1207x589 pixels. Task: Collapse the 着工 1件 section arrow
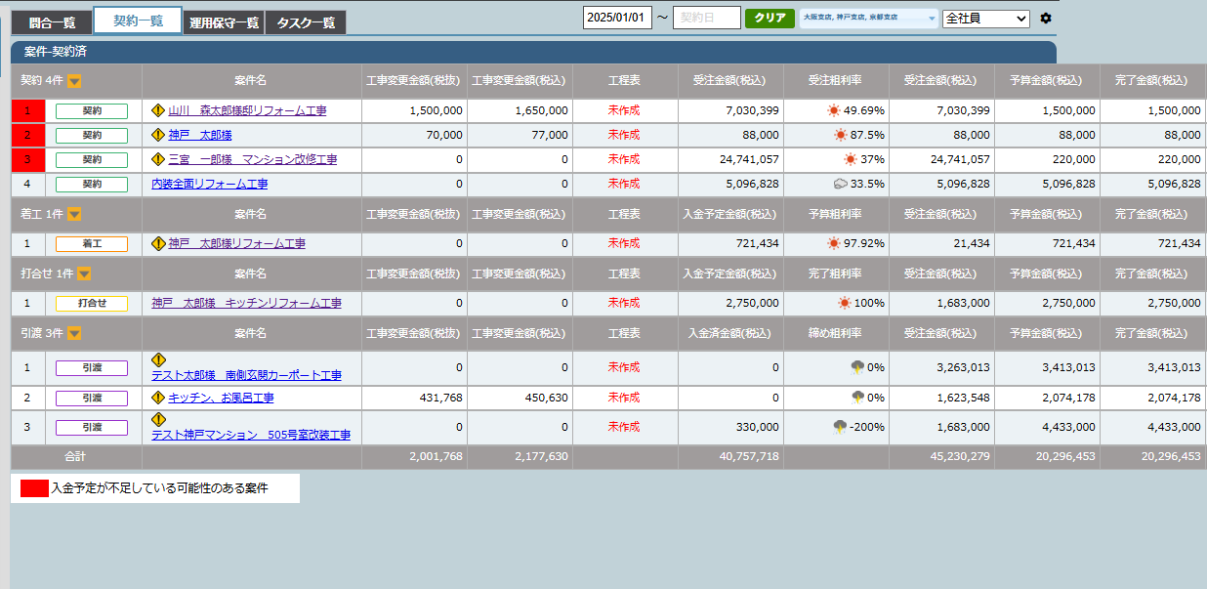tap(74, 214)
